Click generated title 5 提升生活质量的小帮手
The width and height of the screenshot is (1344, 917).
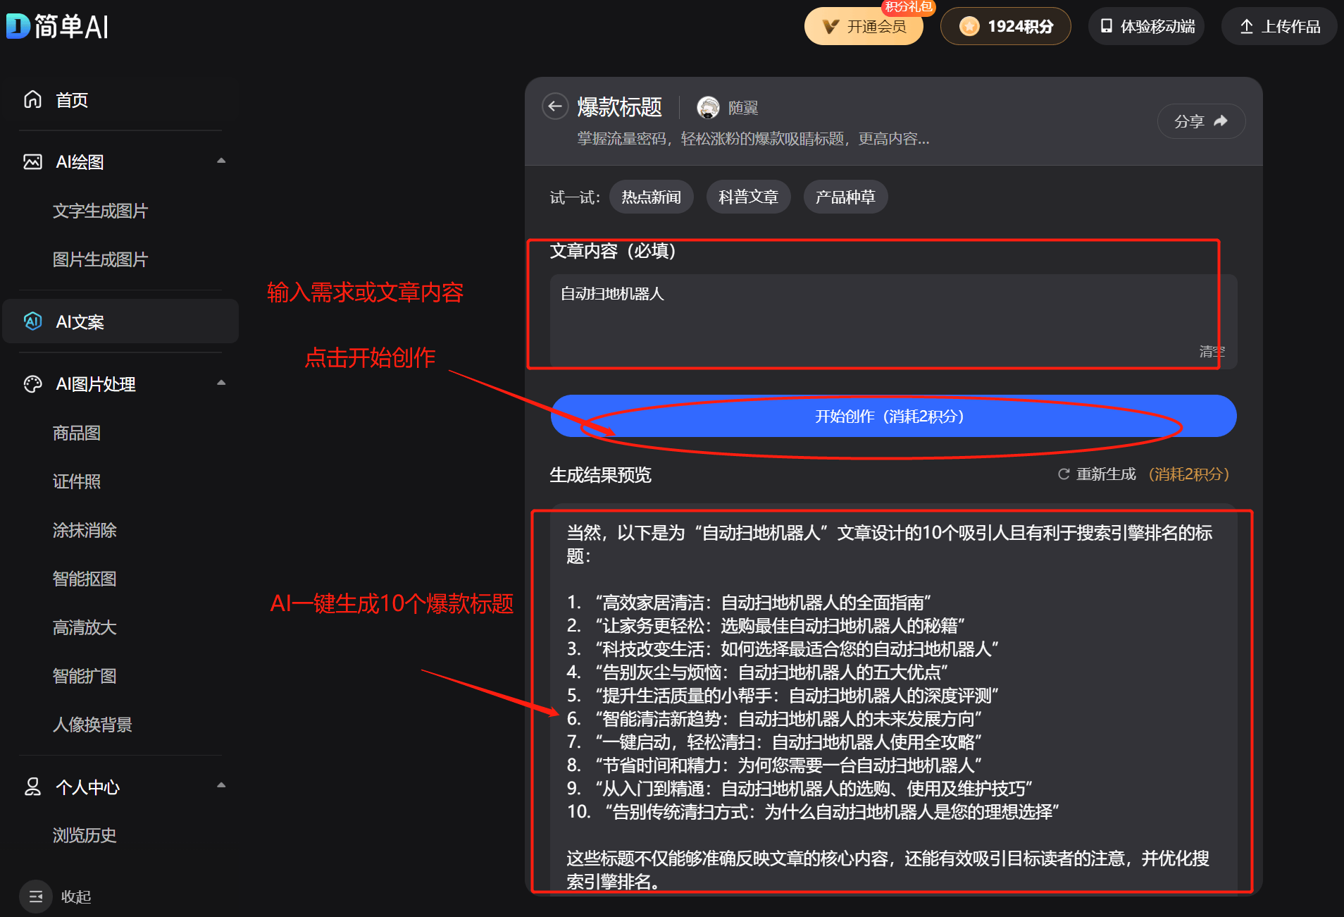pyautogui.click(x=783, y=696)
